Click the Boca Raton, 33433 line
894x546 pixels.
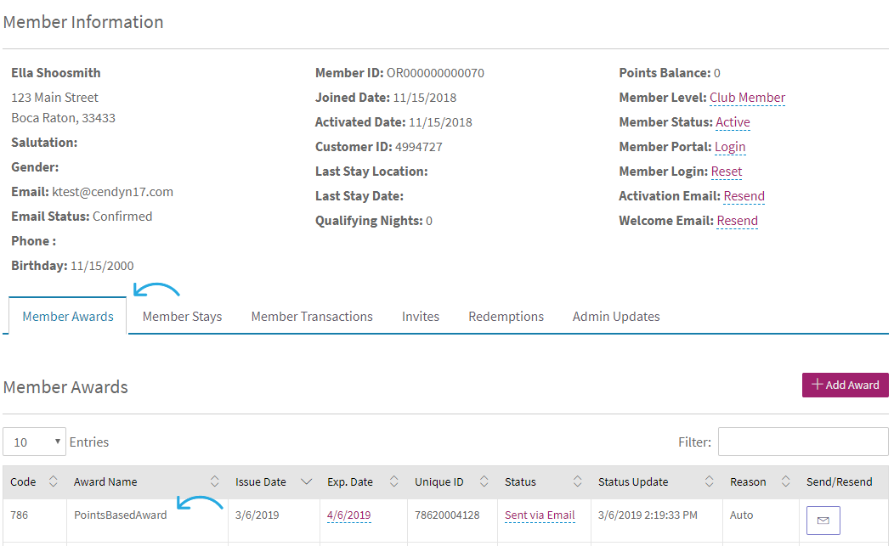(x=63, y=118)
